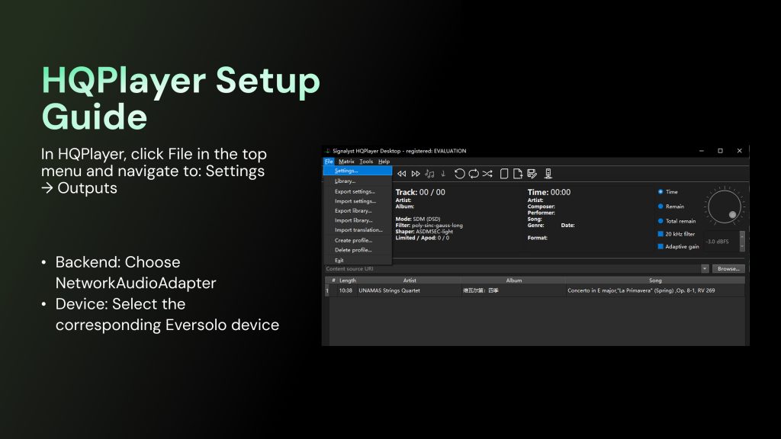
Task: Click the rewind (seek backward) icon
Action: (x=402, y=174)
